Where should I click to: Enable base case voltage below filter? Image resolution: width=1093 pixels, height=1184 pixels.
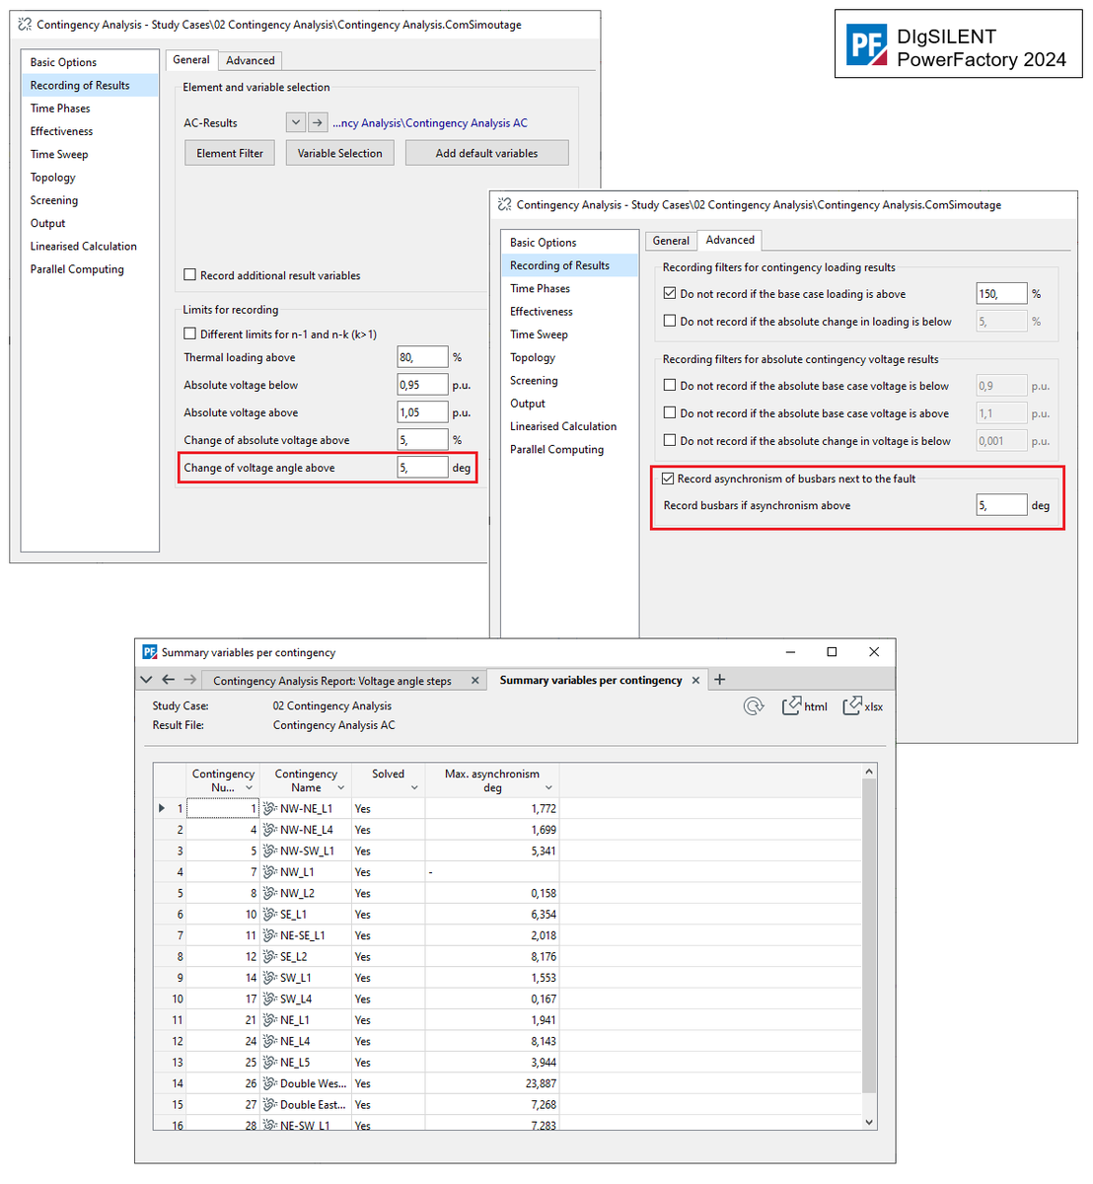click(x=670, y=386)
